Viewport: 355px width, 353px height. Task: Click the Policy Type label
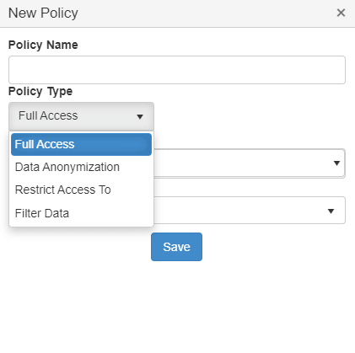point(40,92)
